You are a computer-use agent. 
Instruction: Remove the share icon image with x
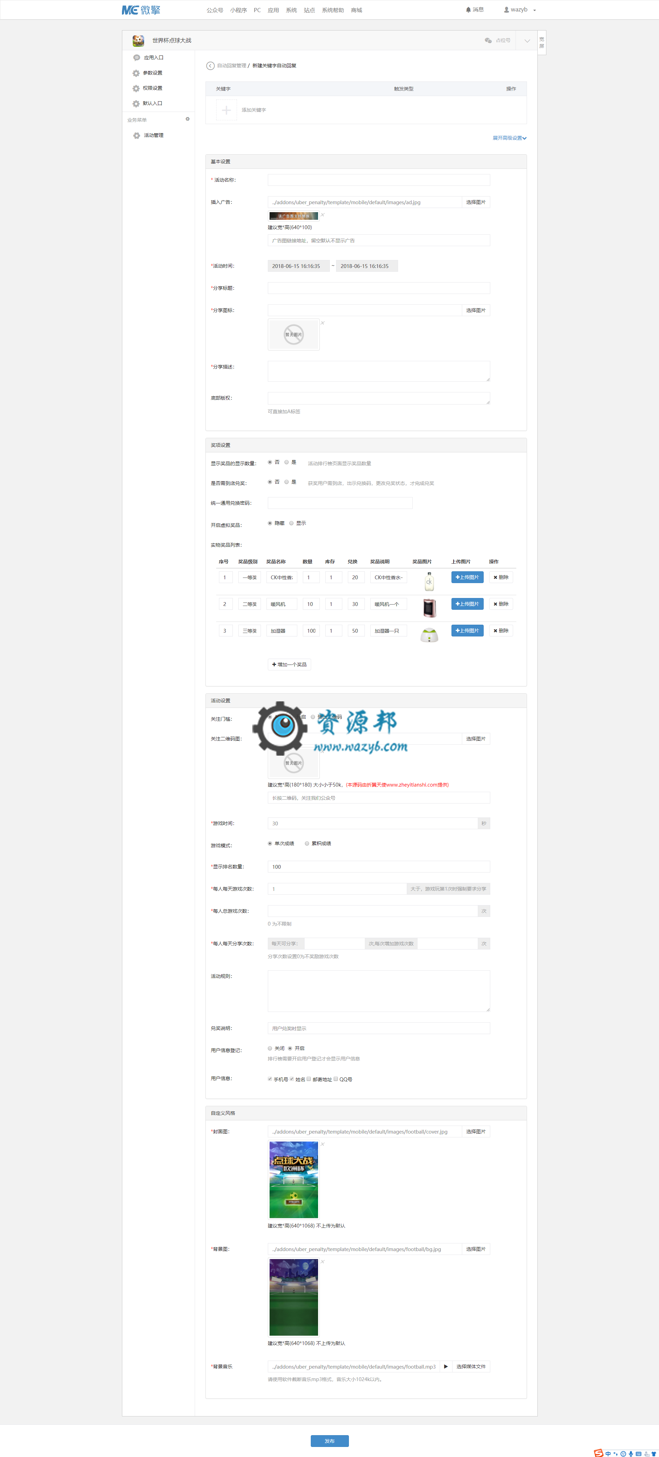click(323, 323)
